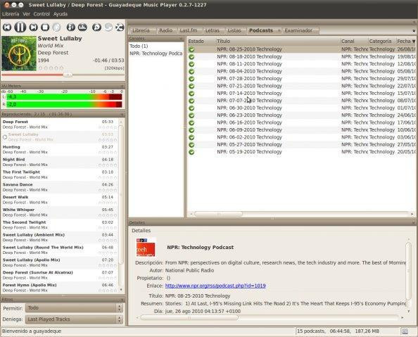418x337 pixels.
Task: Switch to the Librería tab
Action: click(x=142, y=30)
